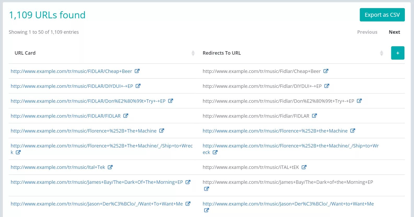414x217 pixels.
Task: Select redirect text Fidlar/FIDLAR
Action: [256, 116]
